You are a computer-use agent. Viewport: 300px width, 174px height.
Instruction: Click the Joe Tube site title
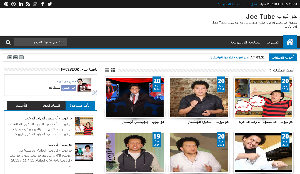(x=271, y=17)
